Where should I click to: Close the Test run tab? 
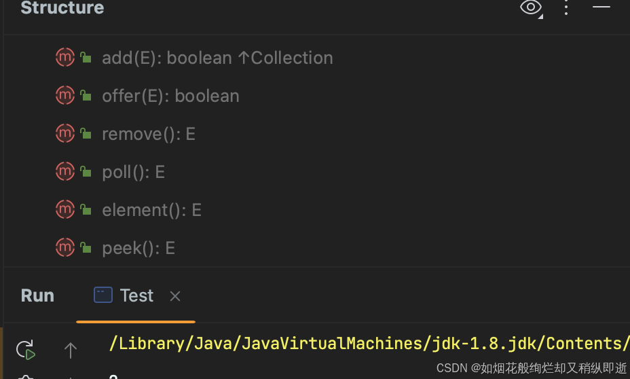tap(175, 296)
